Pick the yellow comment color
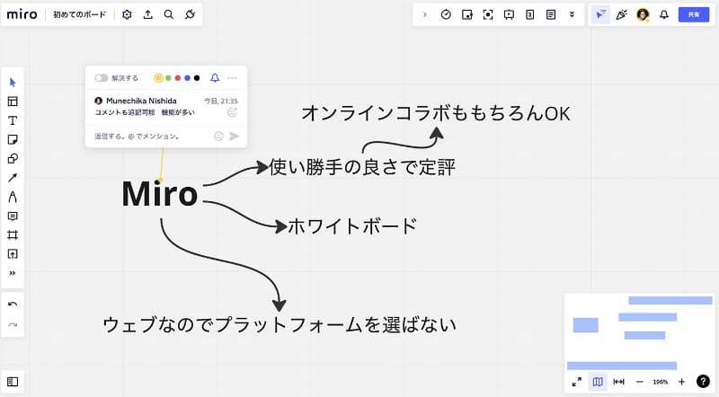The height and width of the screenshot is (397, 719). pos(158,78)
